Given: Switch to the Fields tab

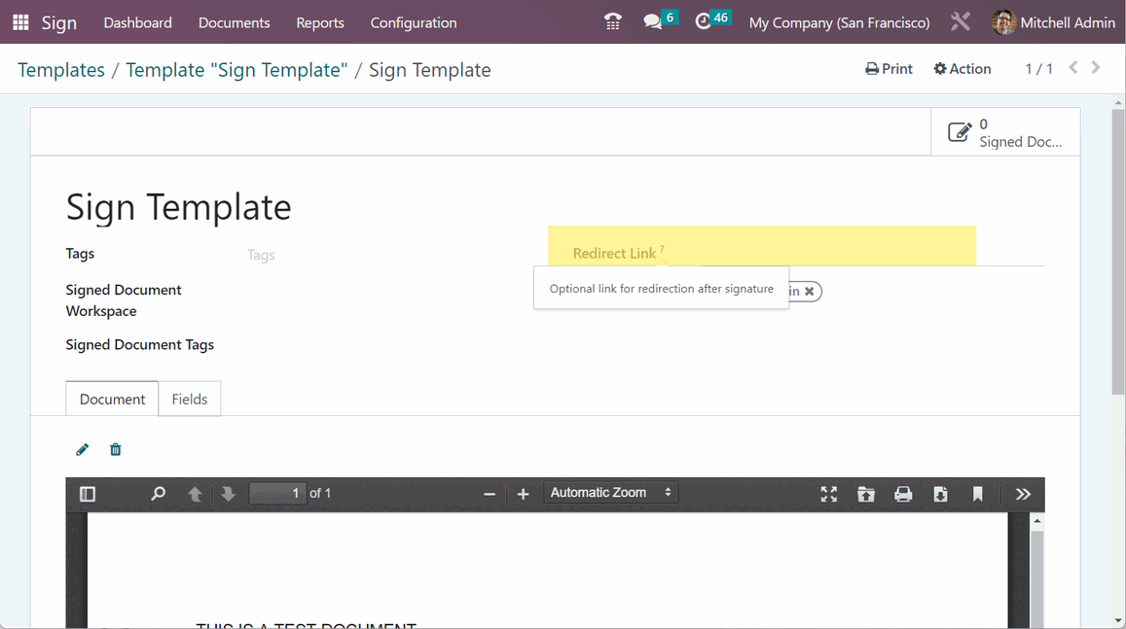Looking at the screenshot, I should pyautogui.click(x=190, y=399).
